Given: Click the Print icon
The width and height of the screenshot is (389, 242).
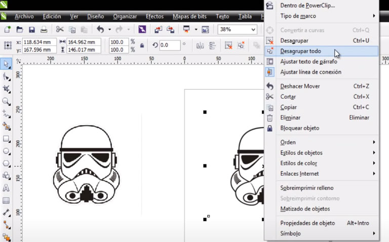Looking at the screenshot, I should pyautogui.click(x=44, y=29).
